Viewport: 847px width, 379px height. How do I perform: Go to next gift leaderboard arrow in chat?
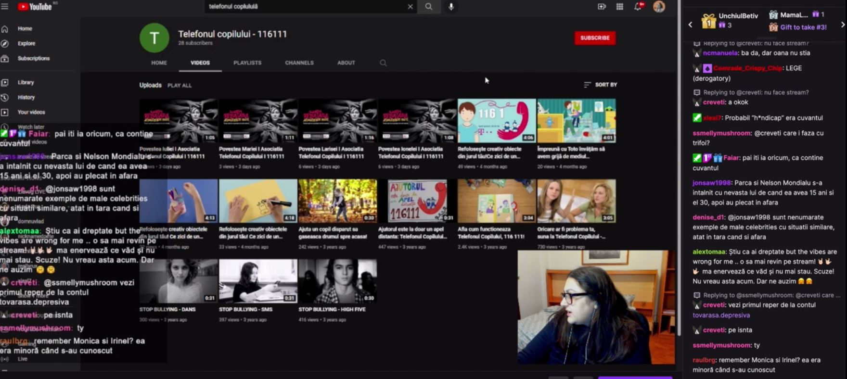843,25
